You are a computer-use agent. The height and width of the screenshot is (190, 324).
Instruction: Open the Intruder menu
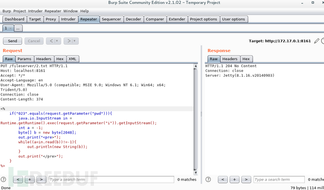tap(35, 11)
